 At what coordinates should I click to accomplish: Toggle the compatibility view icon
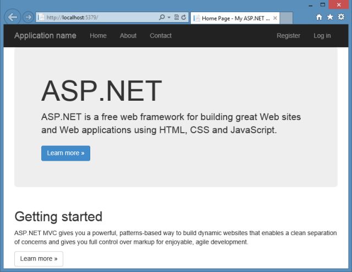click(177, 17)
